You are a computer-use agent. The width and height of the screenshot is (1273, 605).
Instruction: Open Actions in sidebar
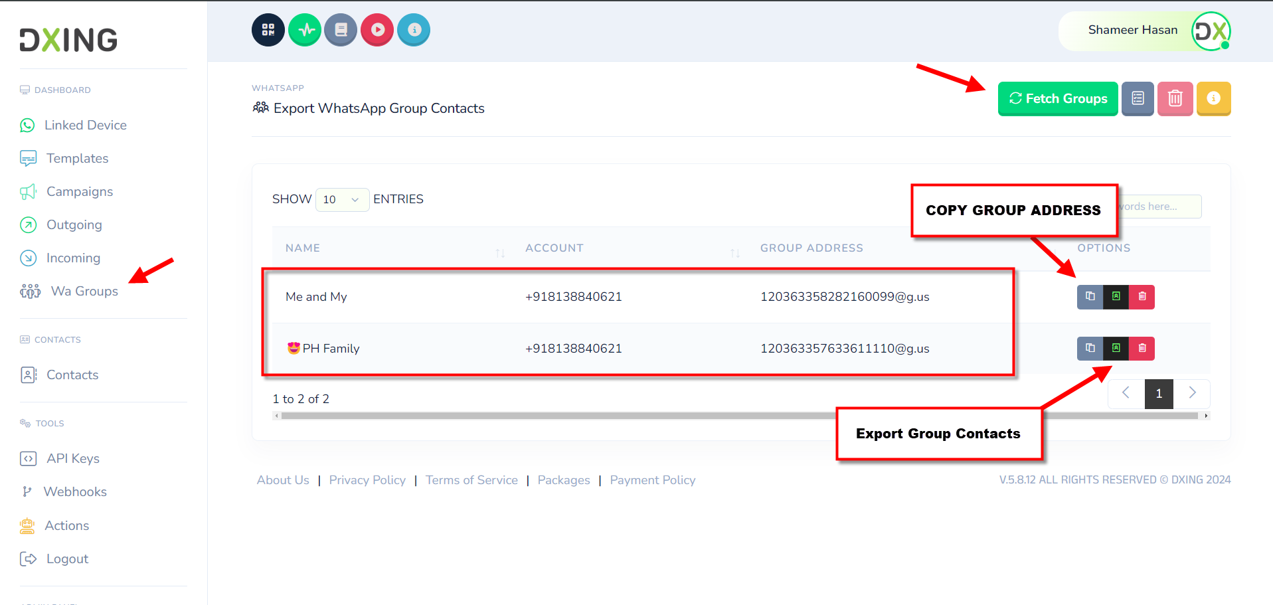(54, 525)
